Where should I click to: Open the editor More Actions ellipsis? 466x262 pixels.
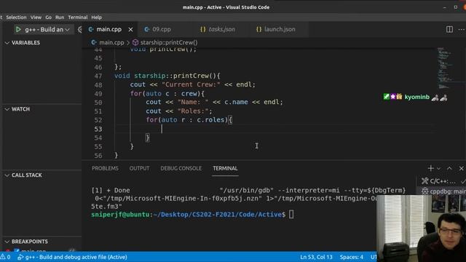point(462,29)
